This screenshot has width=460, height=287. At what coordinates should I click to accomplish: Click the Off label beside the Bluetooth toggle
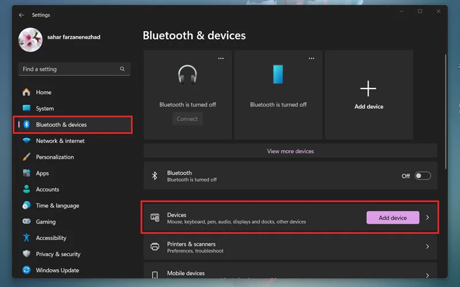coord(406,176)
